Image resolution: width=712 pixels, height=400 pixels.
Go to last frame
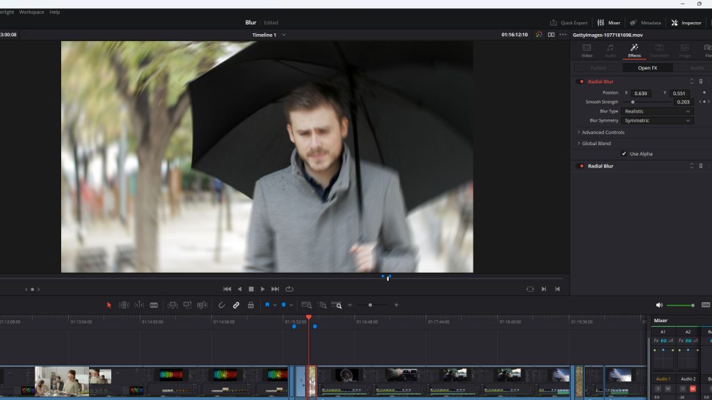(275, 289)
